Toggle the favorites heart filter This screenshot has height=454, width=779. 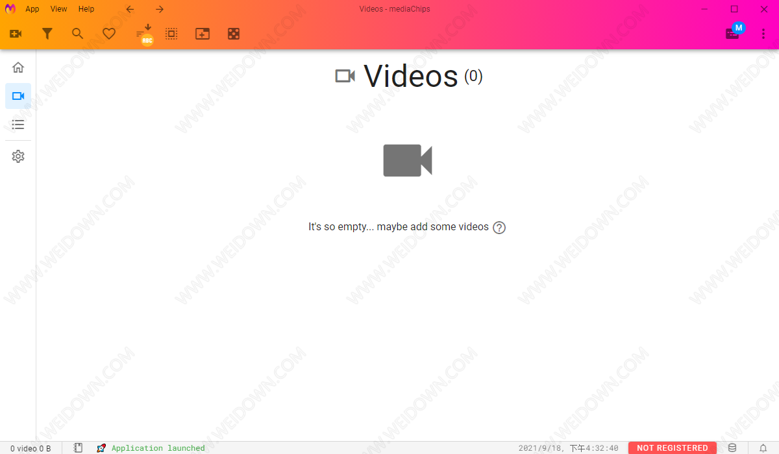(109, 34)
